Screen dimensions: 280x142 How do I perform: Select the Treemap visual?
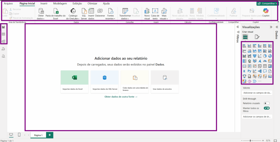(x=244, y=61)
